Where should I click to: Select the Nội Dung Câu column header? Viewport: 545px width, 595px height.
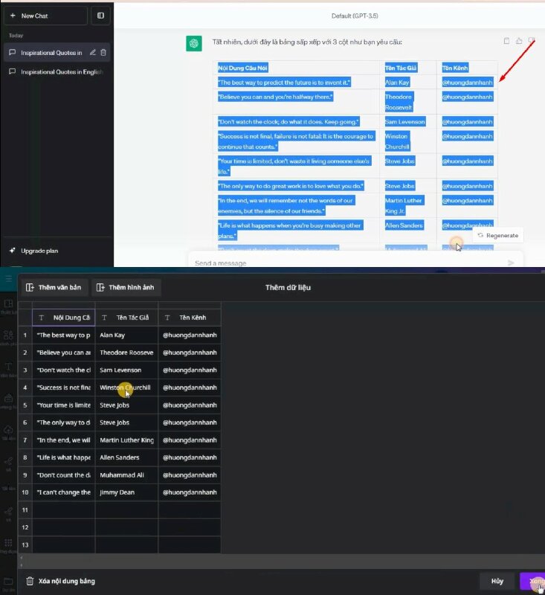point(65,318)
